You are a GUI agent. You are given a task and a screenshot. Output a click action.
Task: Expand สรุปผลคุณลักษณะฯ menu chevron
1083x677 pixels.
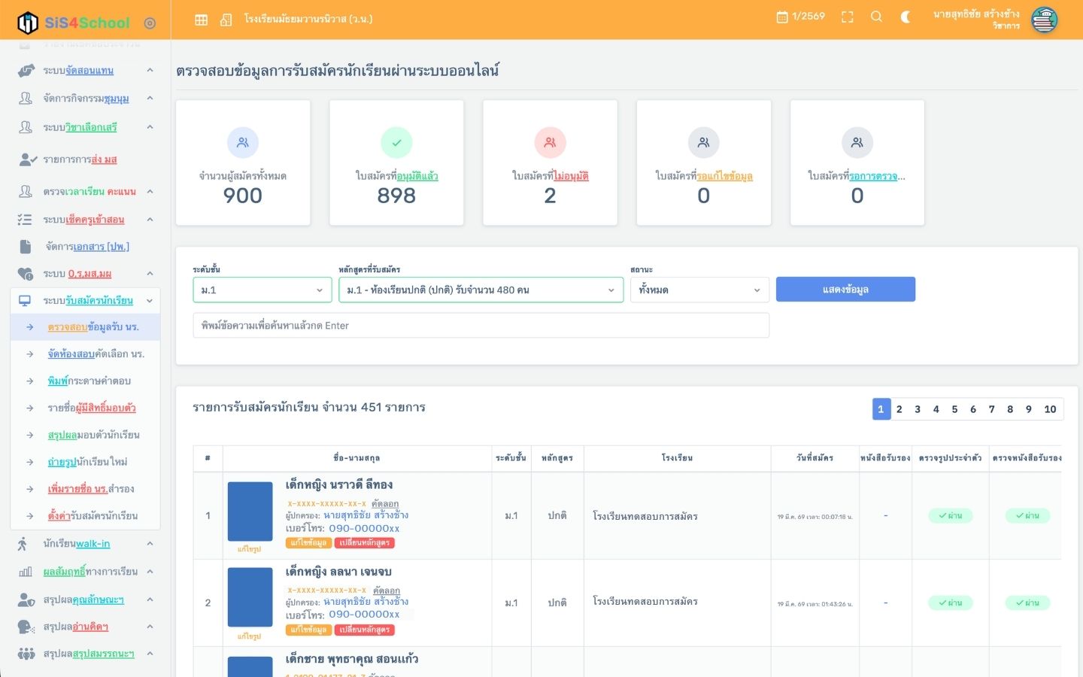150,600
